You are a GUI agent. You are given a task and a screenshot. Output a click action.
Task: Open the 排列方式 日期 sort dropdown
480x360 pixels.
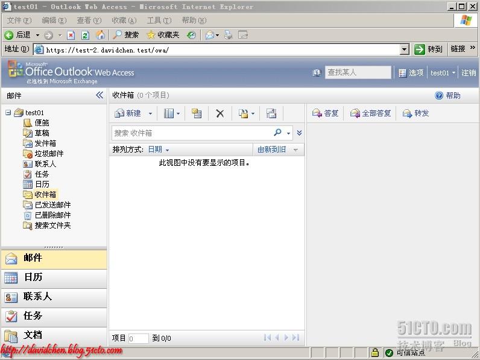159,150
